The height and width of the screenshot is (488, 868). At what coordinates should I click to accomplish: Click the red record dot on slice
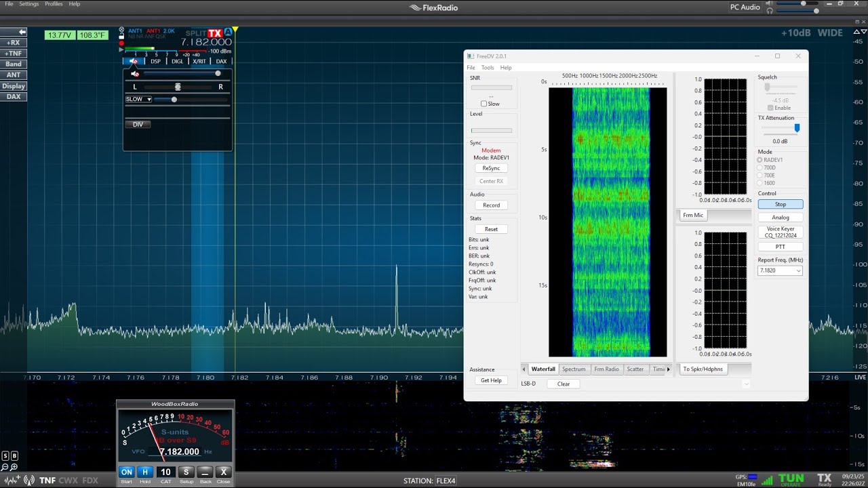point(121,43)
